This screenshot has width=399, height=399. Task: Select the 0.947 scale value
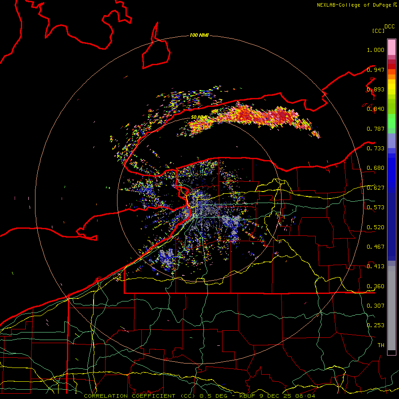click(376, 70)
